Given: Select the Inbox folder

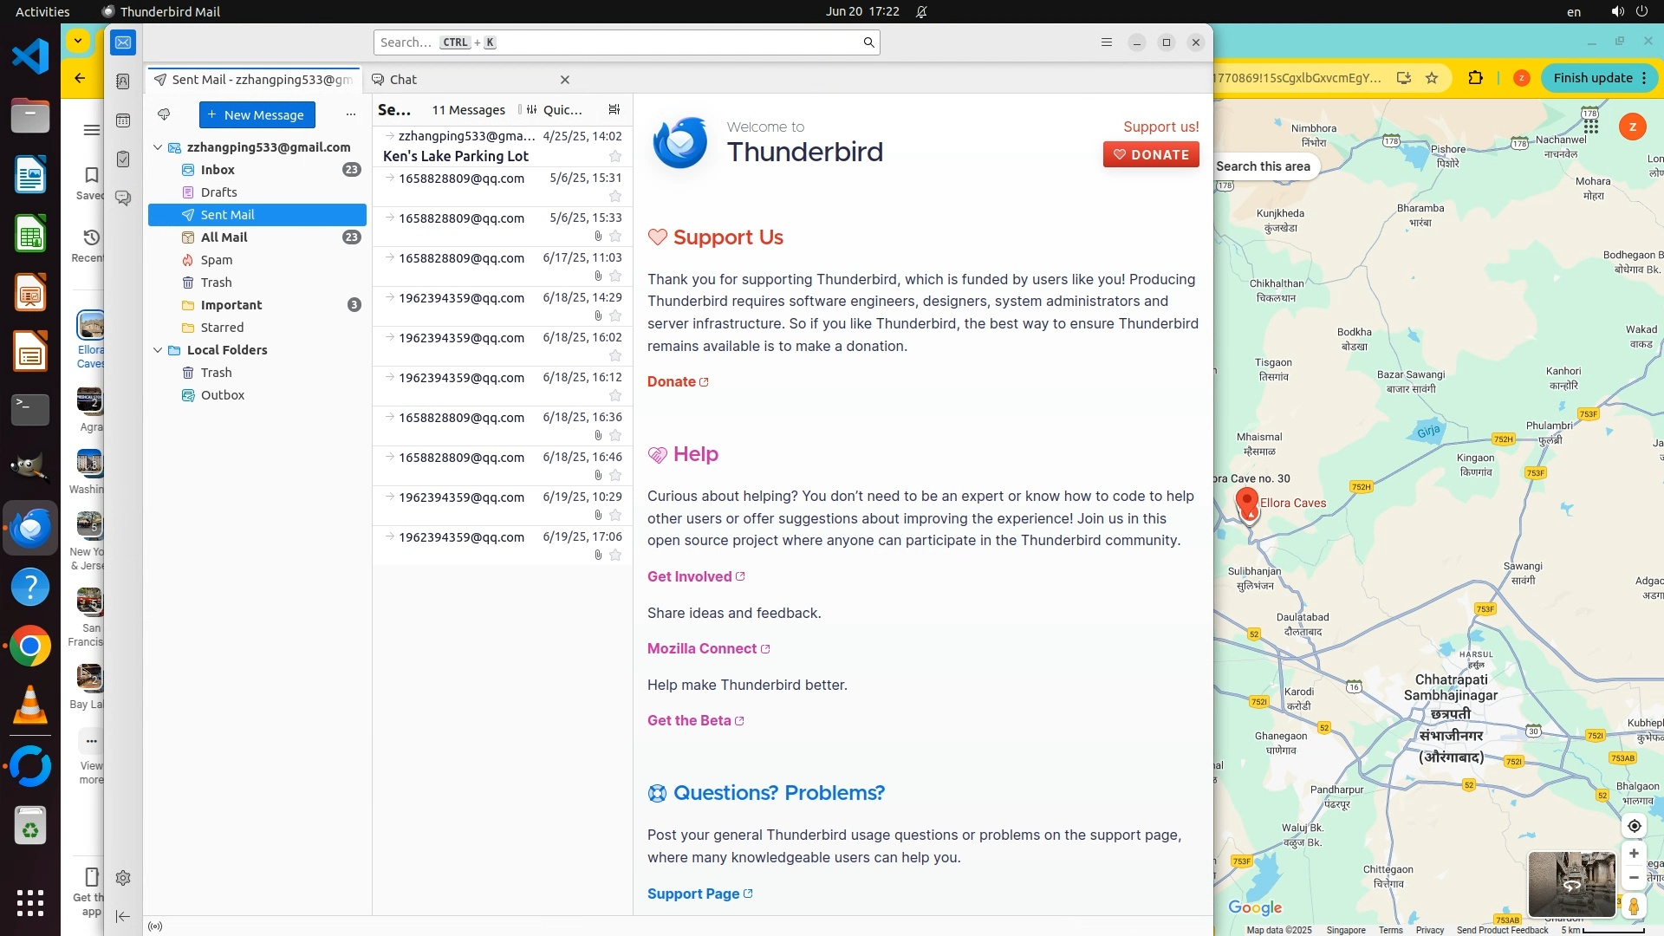Looking at the screenshot, I should (218, 170).
